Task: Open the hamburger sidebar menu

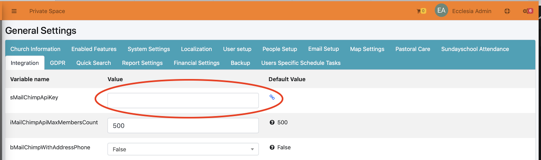Action: click(x=14, y=11)
